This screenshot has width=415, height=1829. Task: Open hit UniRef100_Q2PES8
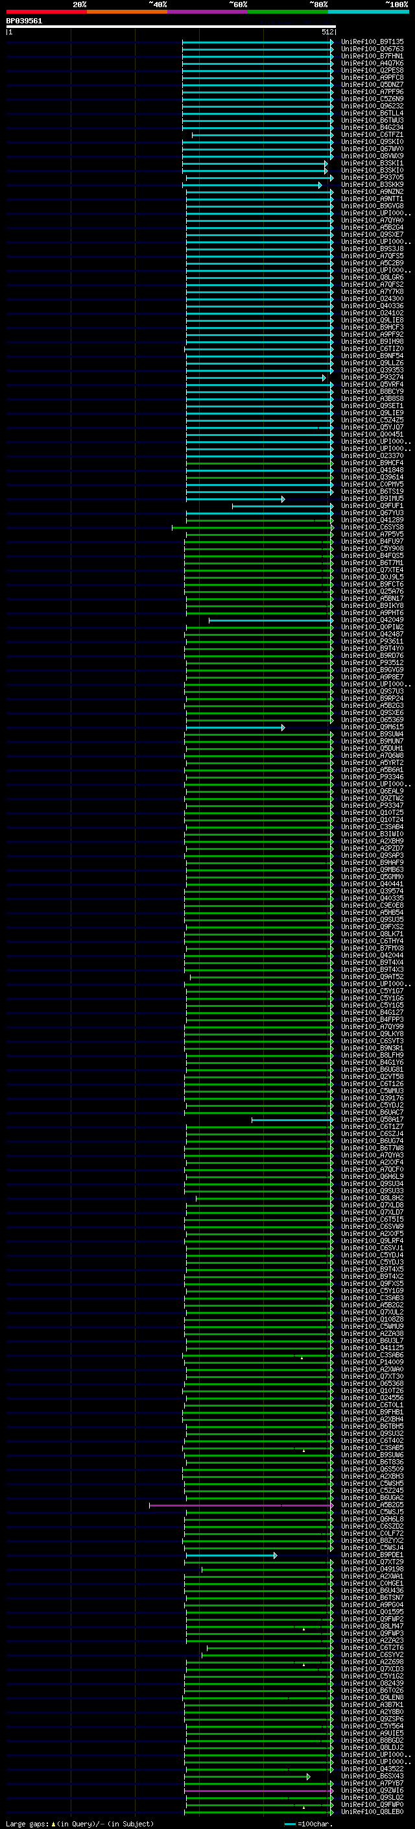pos(372,70)
